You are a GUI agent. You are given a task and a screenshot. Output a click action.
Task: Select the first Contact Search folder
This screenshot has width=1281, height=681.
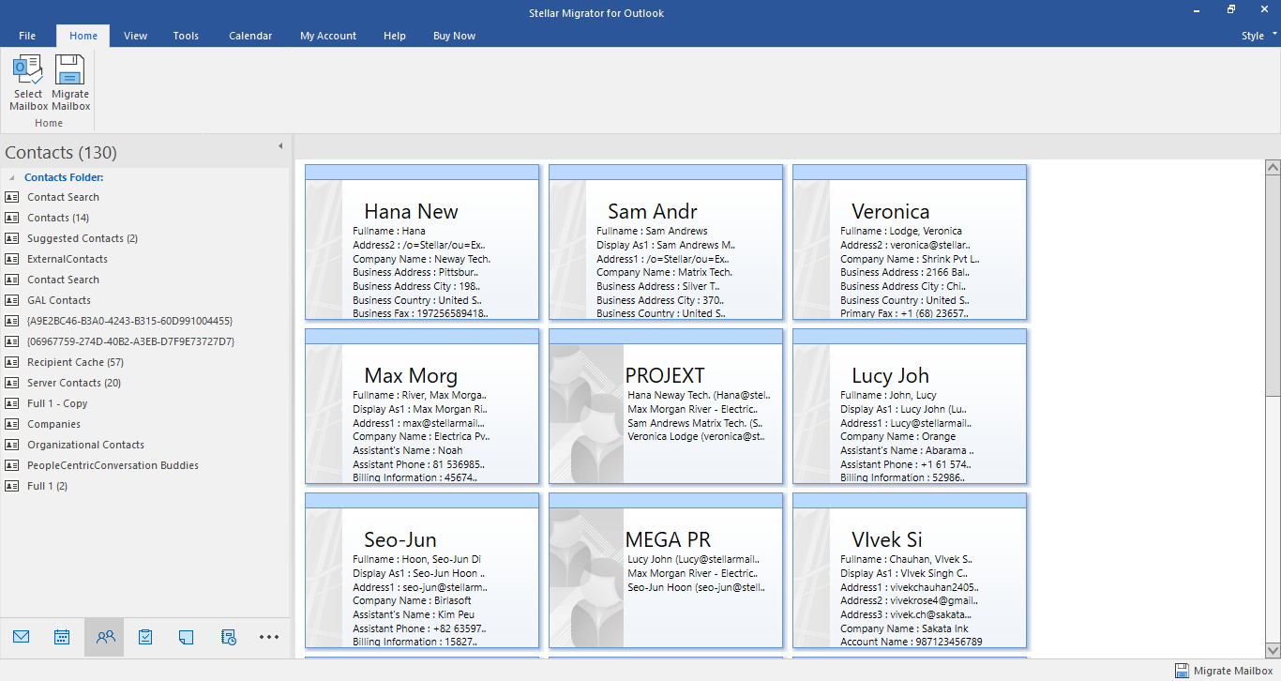click(x=63, y=197)
